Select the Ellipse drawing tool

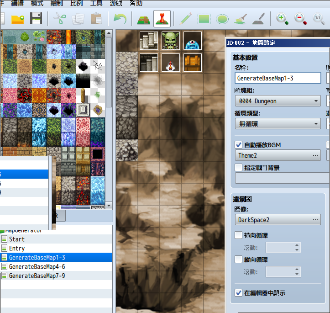(x=222, y=19)
